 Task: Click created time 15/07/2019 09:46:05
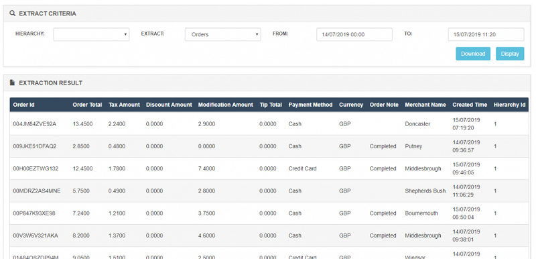466,168
